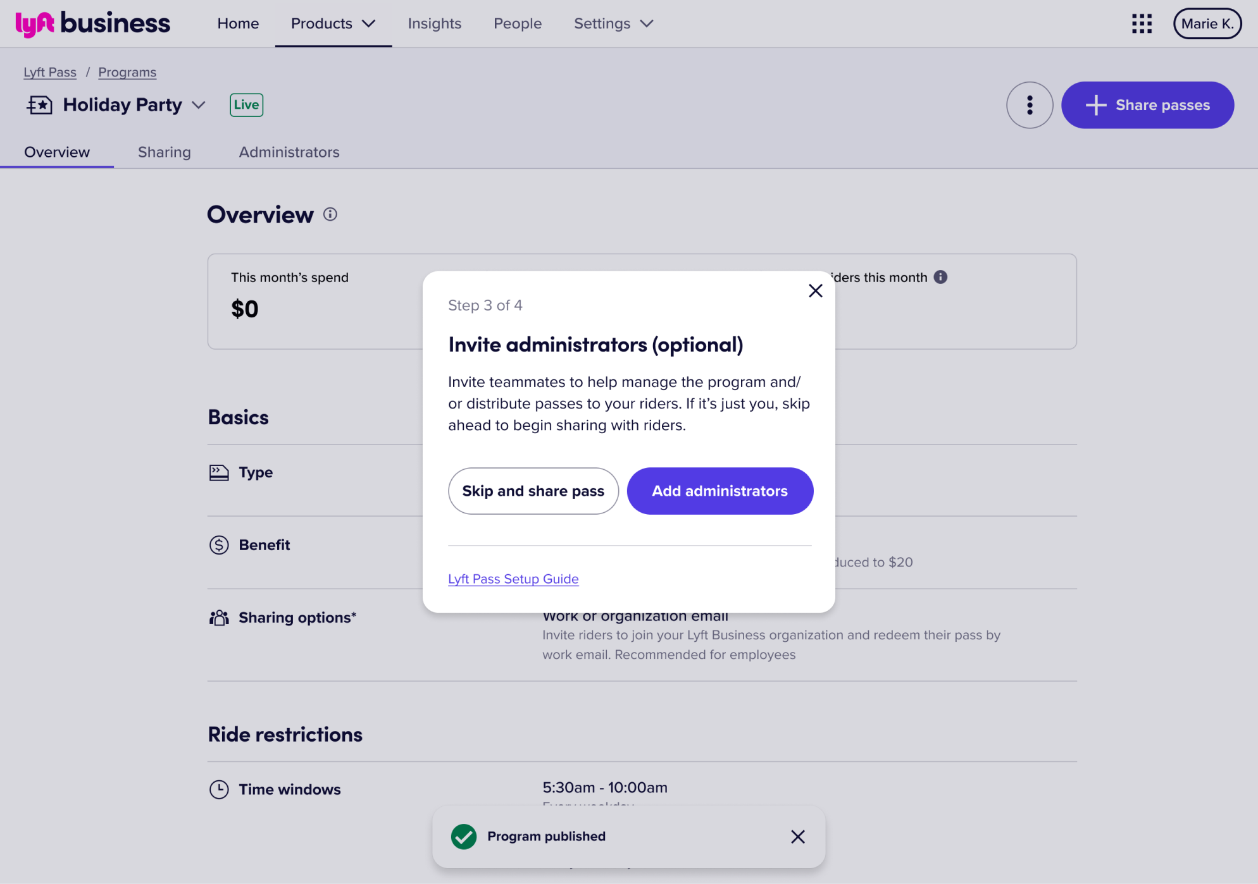The image size is (1258, 884).
Task: Switch to the Administrators tab
Action: click(x=289, y=152)
